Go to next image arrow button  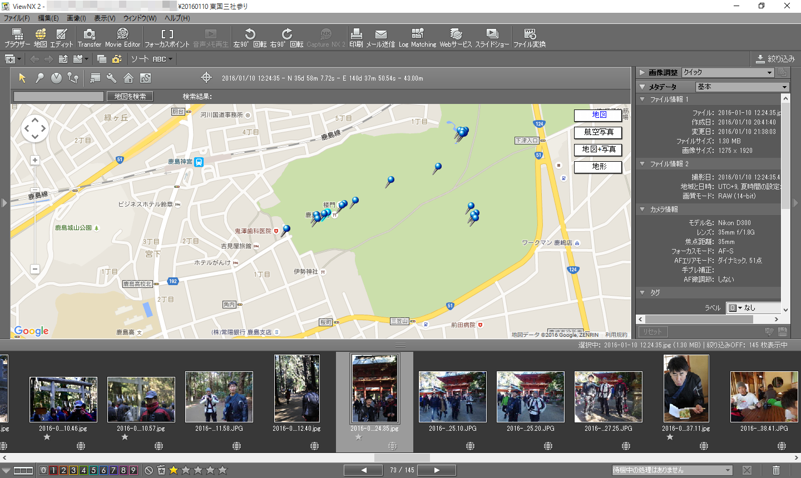click(437, 470)
